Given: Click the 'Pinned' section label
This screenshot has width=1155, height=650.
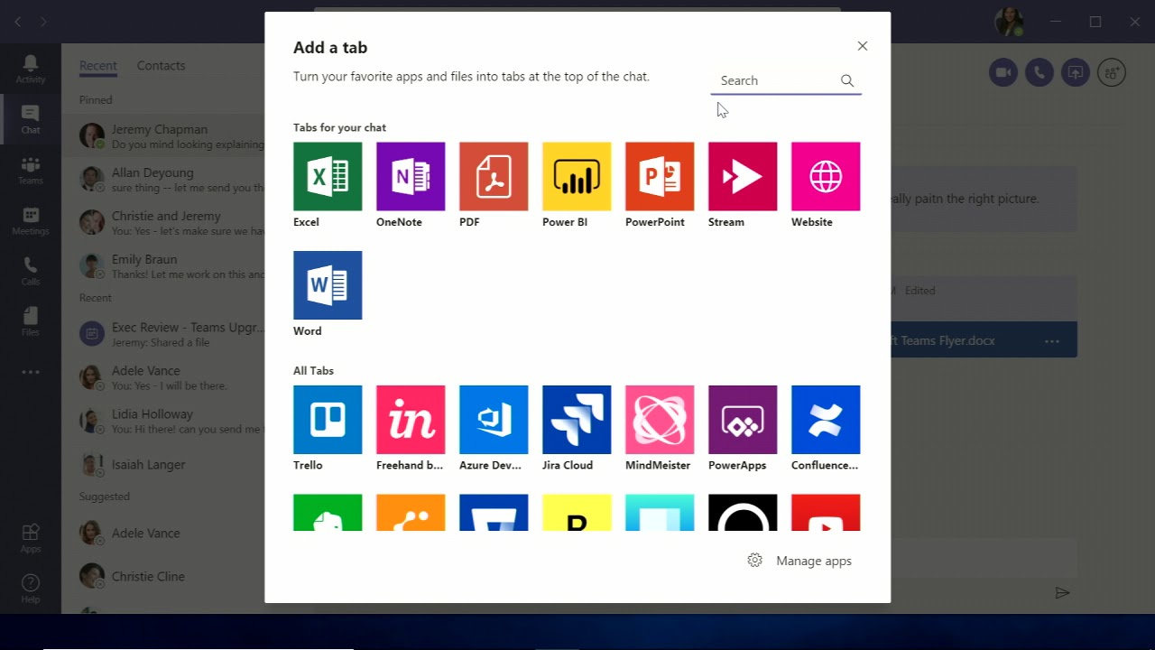Looking at the screenshot, I should click(x=96, y=99).
